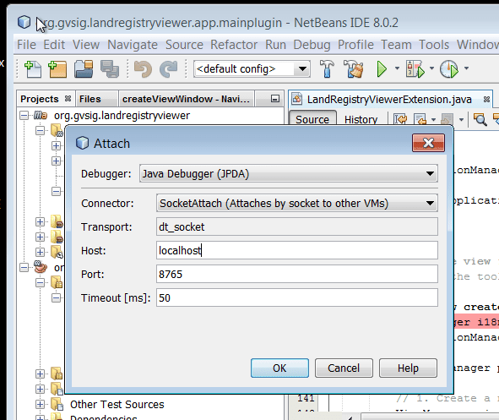Click the New Project toolbar icon
This screenshot has height=420, width=499.
tap(57, 68)
